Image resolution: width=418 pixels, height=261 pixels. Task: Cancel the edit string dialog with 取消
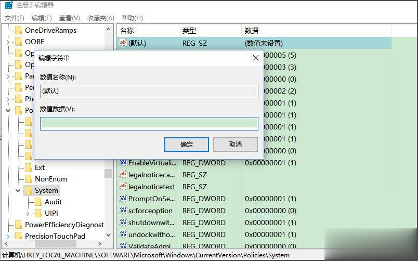(236, 145)
